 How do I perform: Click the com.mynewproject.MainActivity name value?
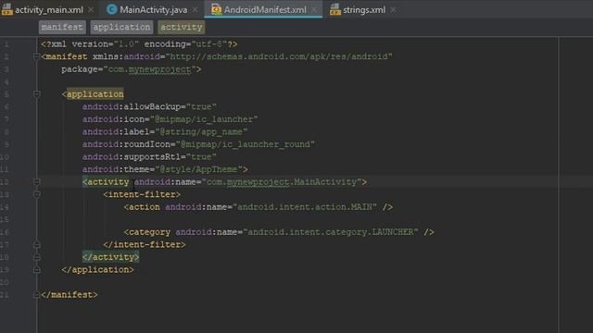coord(282,182)
